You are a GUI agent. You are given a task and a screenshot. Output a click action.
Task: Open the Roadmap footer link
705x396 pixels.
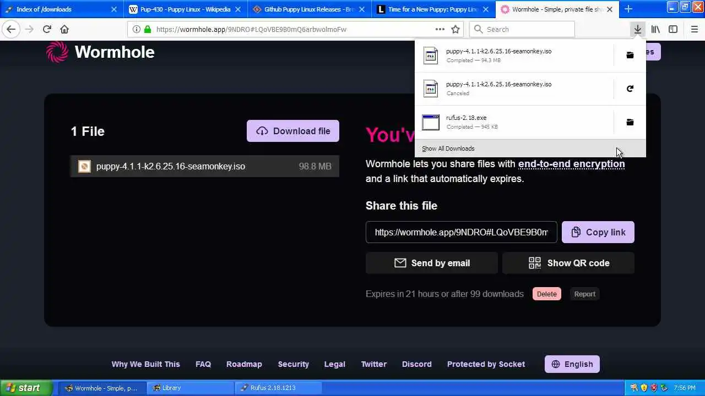[x=244, y=364]
